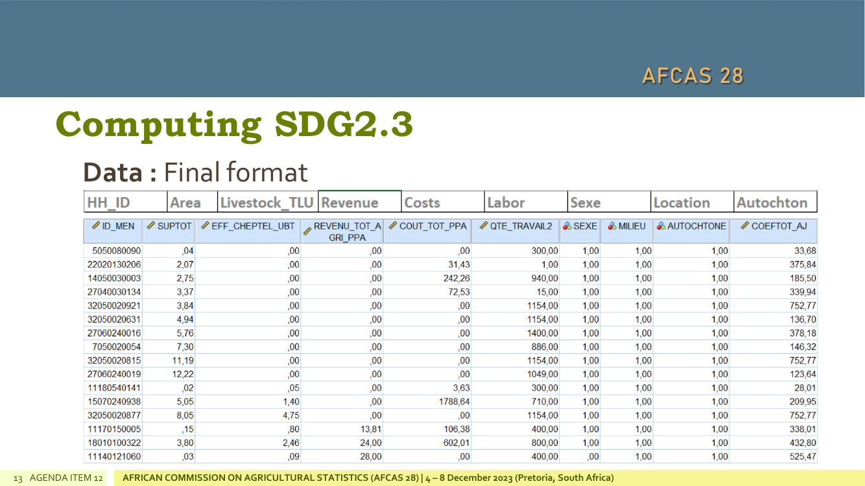Click the COUT_TOT_PPA column header label
865x486 pixels.
(x=433, y=226)
